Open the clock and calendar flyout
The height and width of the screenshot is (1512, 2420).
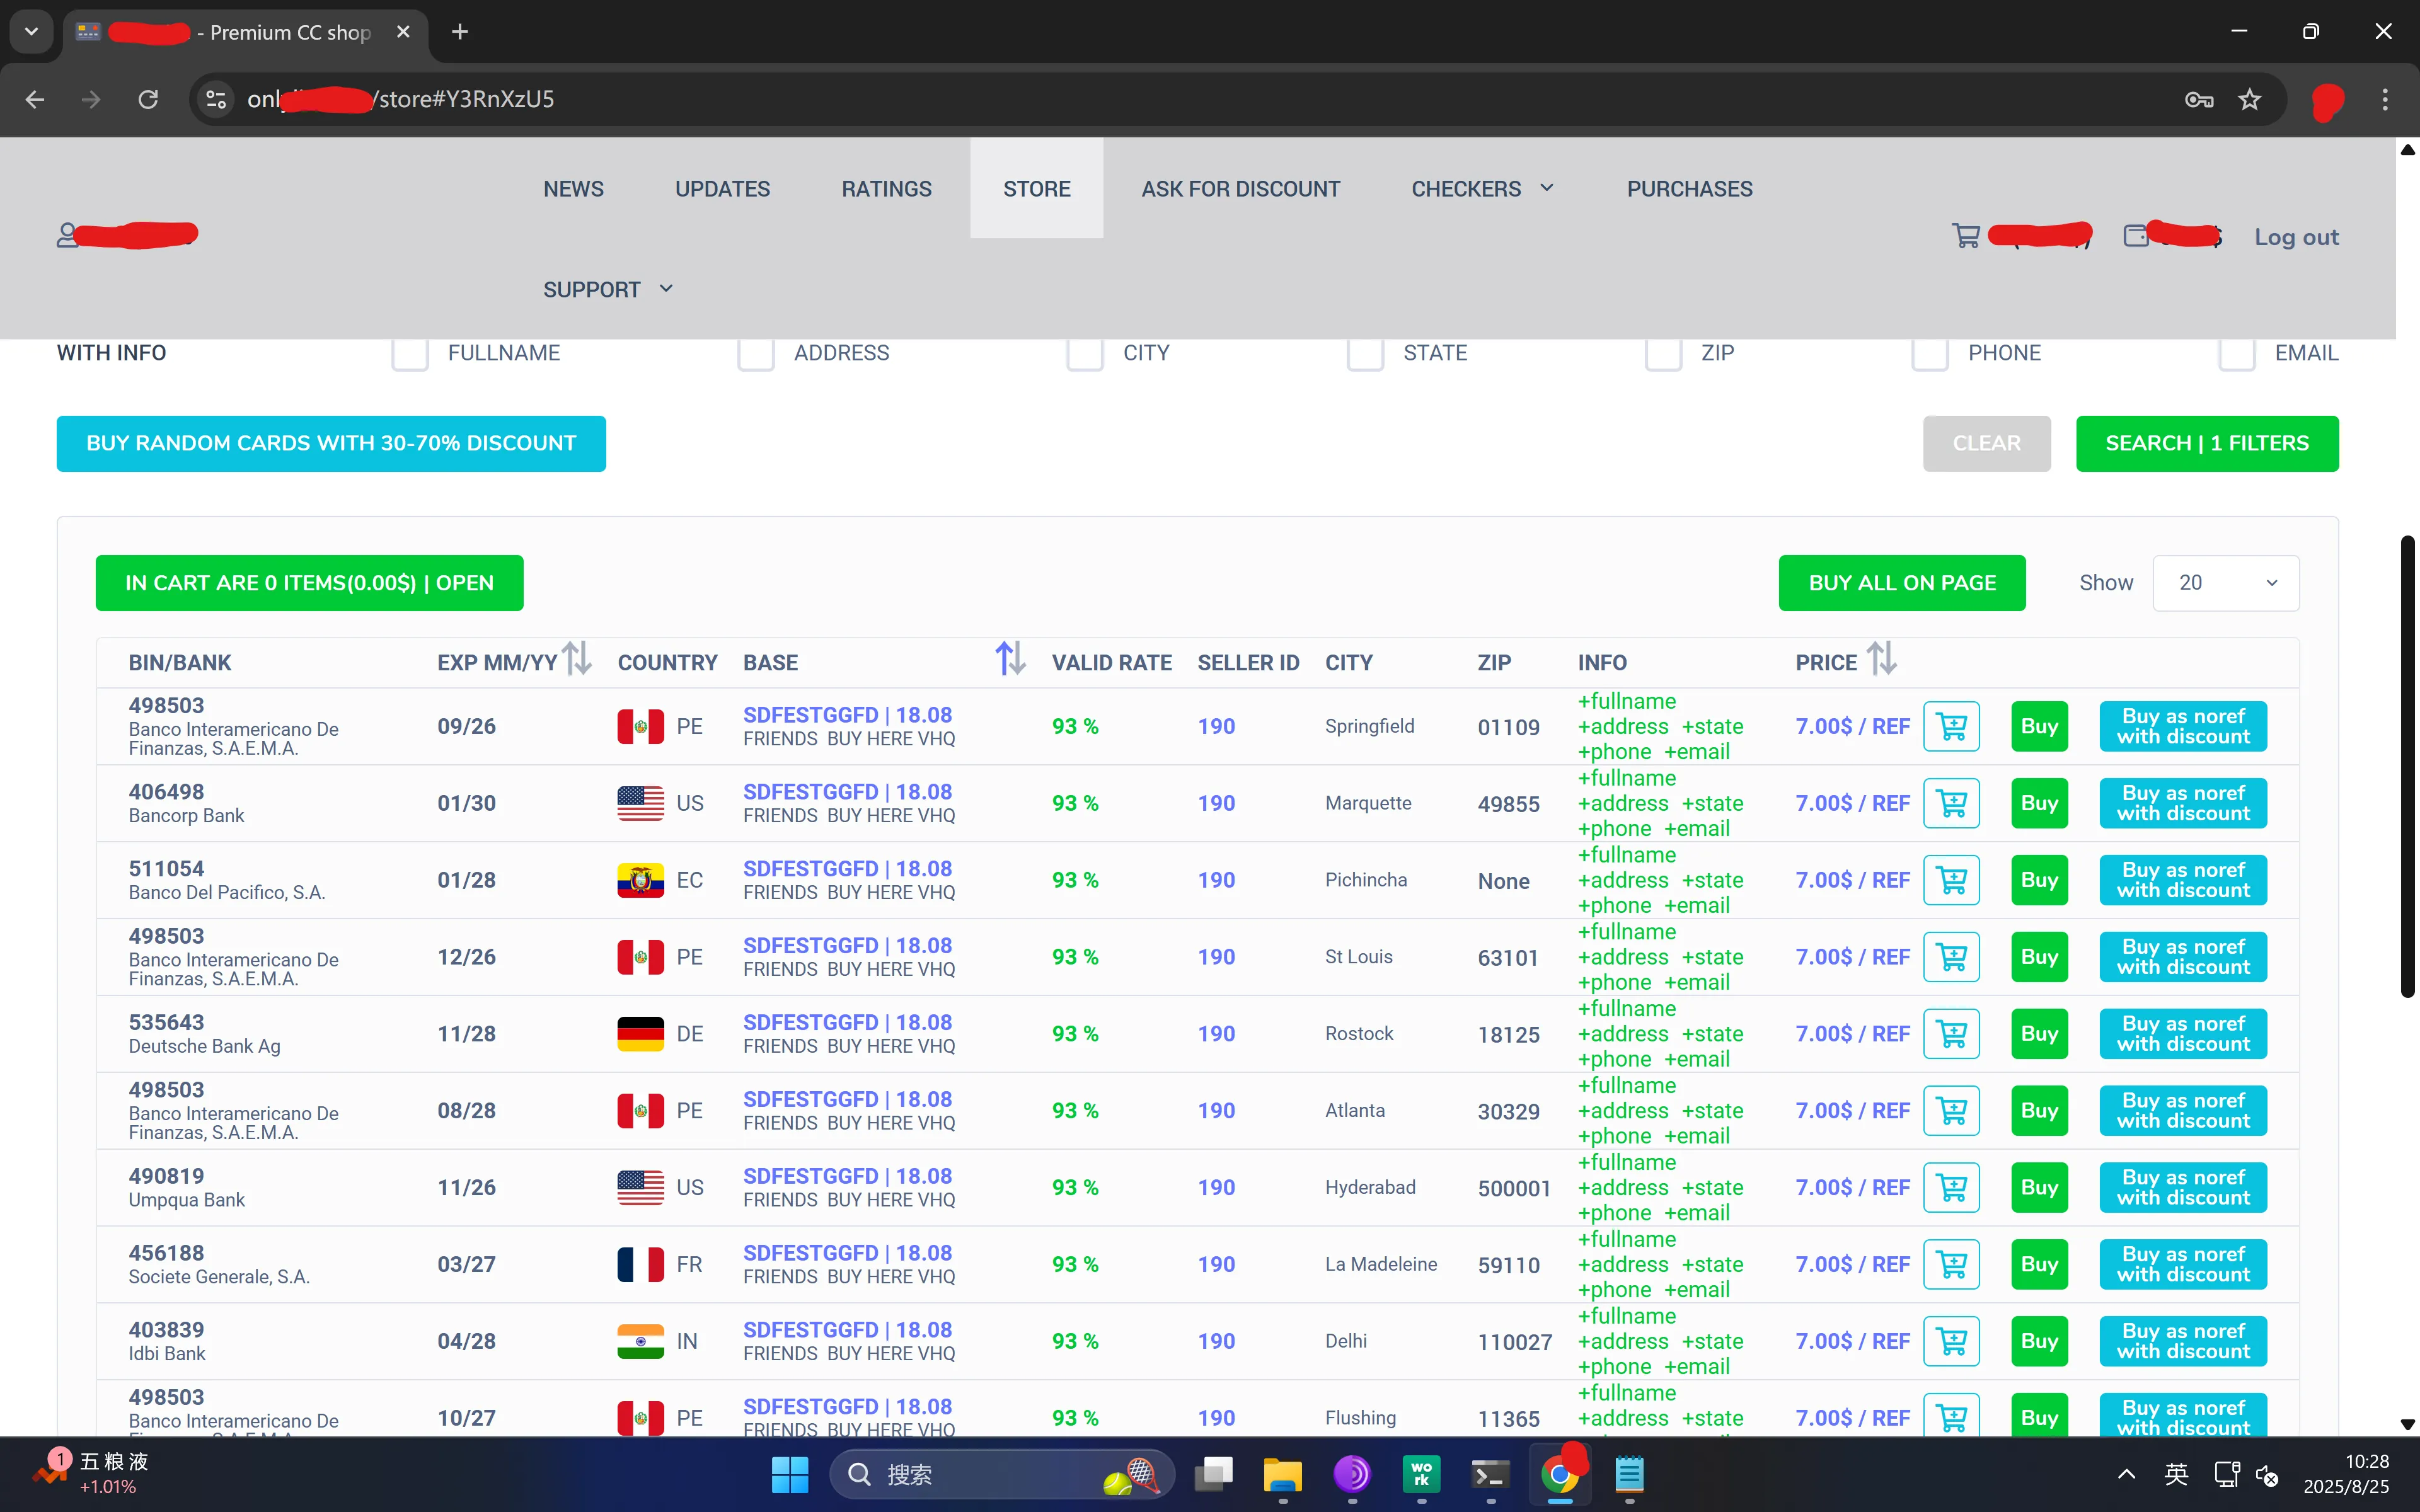pos(2346,1474)
